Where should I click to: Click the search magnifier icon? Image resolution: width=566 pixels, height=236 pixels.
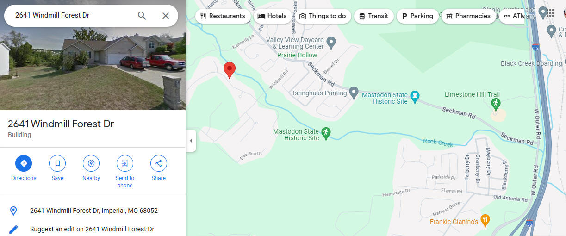(x=142, y=16)
